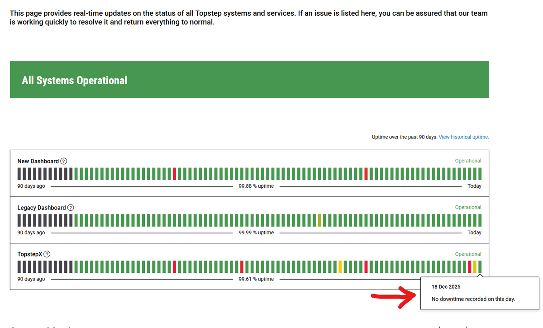The height and width of the screenshot is (328, 543).
Task: Click the 'Uptime over the past 90 days.' text
Action: click(405, 137)
